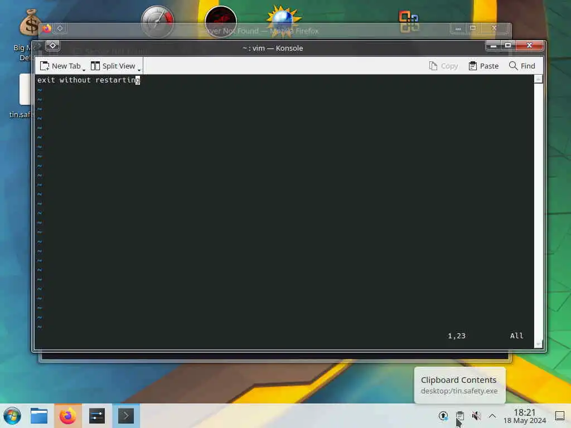This screenshot has width=571, height=428.
Task: Switch to Firefox in the taskbar
Action: click(x=68, y=416)
